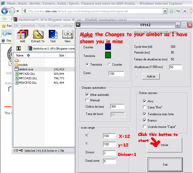Select the parent folder '..' entry
The height and width of the screenshot is (173, 193).
tap(18, 60)
